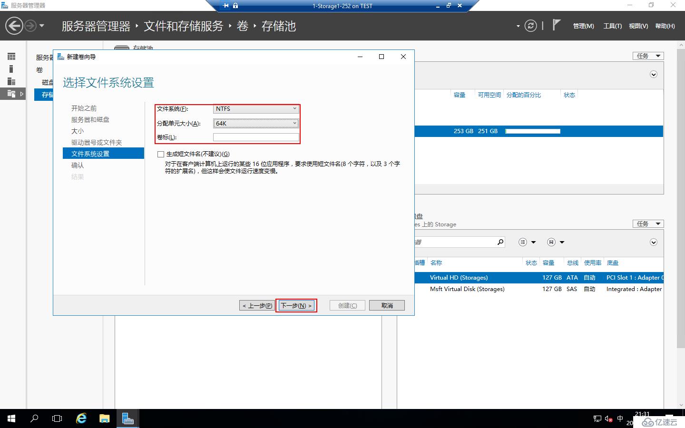
Task: Sort by 分配的百分比 column
Action: [x=524, y=95]
